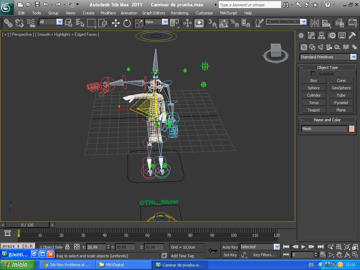The image size is (360, 270).
Task: Click the Key Filters button
Action: (264, 255)
